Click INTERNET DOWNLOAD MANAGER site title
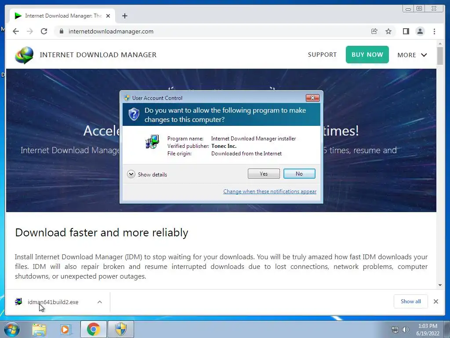Screen dimensions: 450x338 pyautogui.click(x=98, y=55)
